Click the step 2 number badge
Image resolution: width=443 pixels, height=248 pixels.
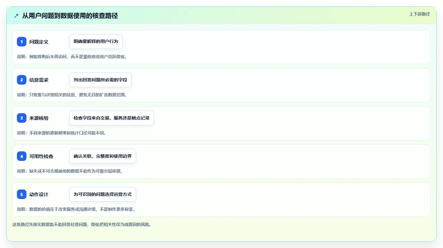(x=22, y=80)
